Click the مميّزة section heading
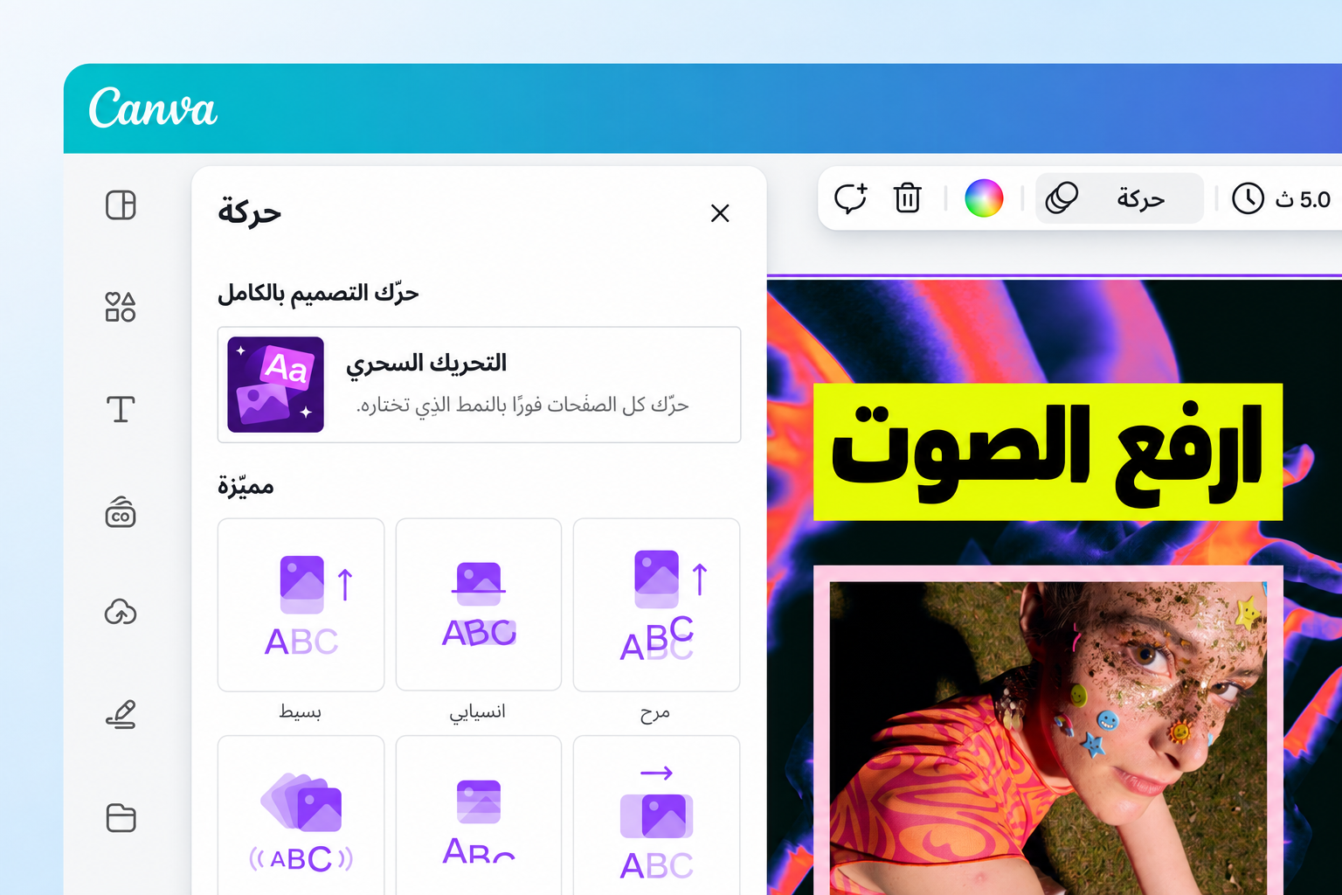Image resolution: width=1342 pixels, height=895 pixels. pyautogui.click(x=246, y=485)
